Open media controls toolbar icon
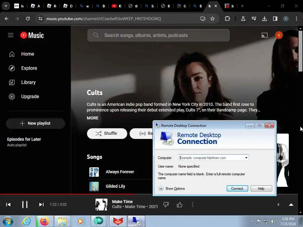 pos(254,19)
